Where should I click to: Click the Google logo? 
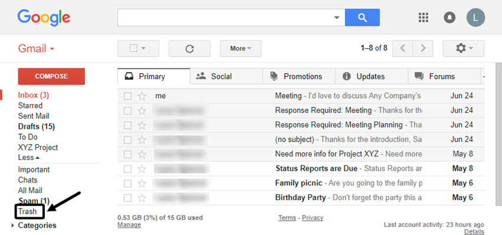click(x=44, y=18)
